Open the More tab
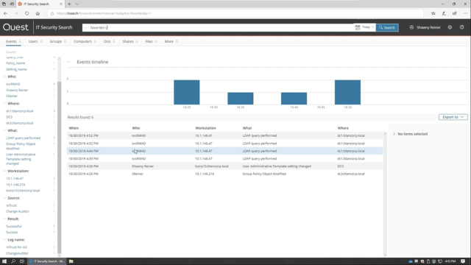The width and height of the screenshot is (471, 265). (171, 41)
